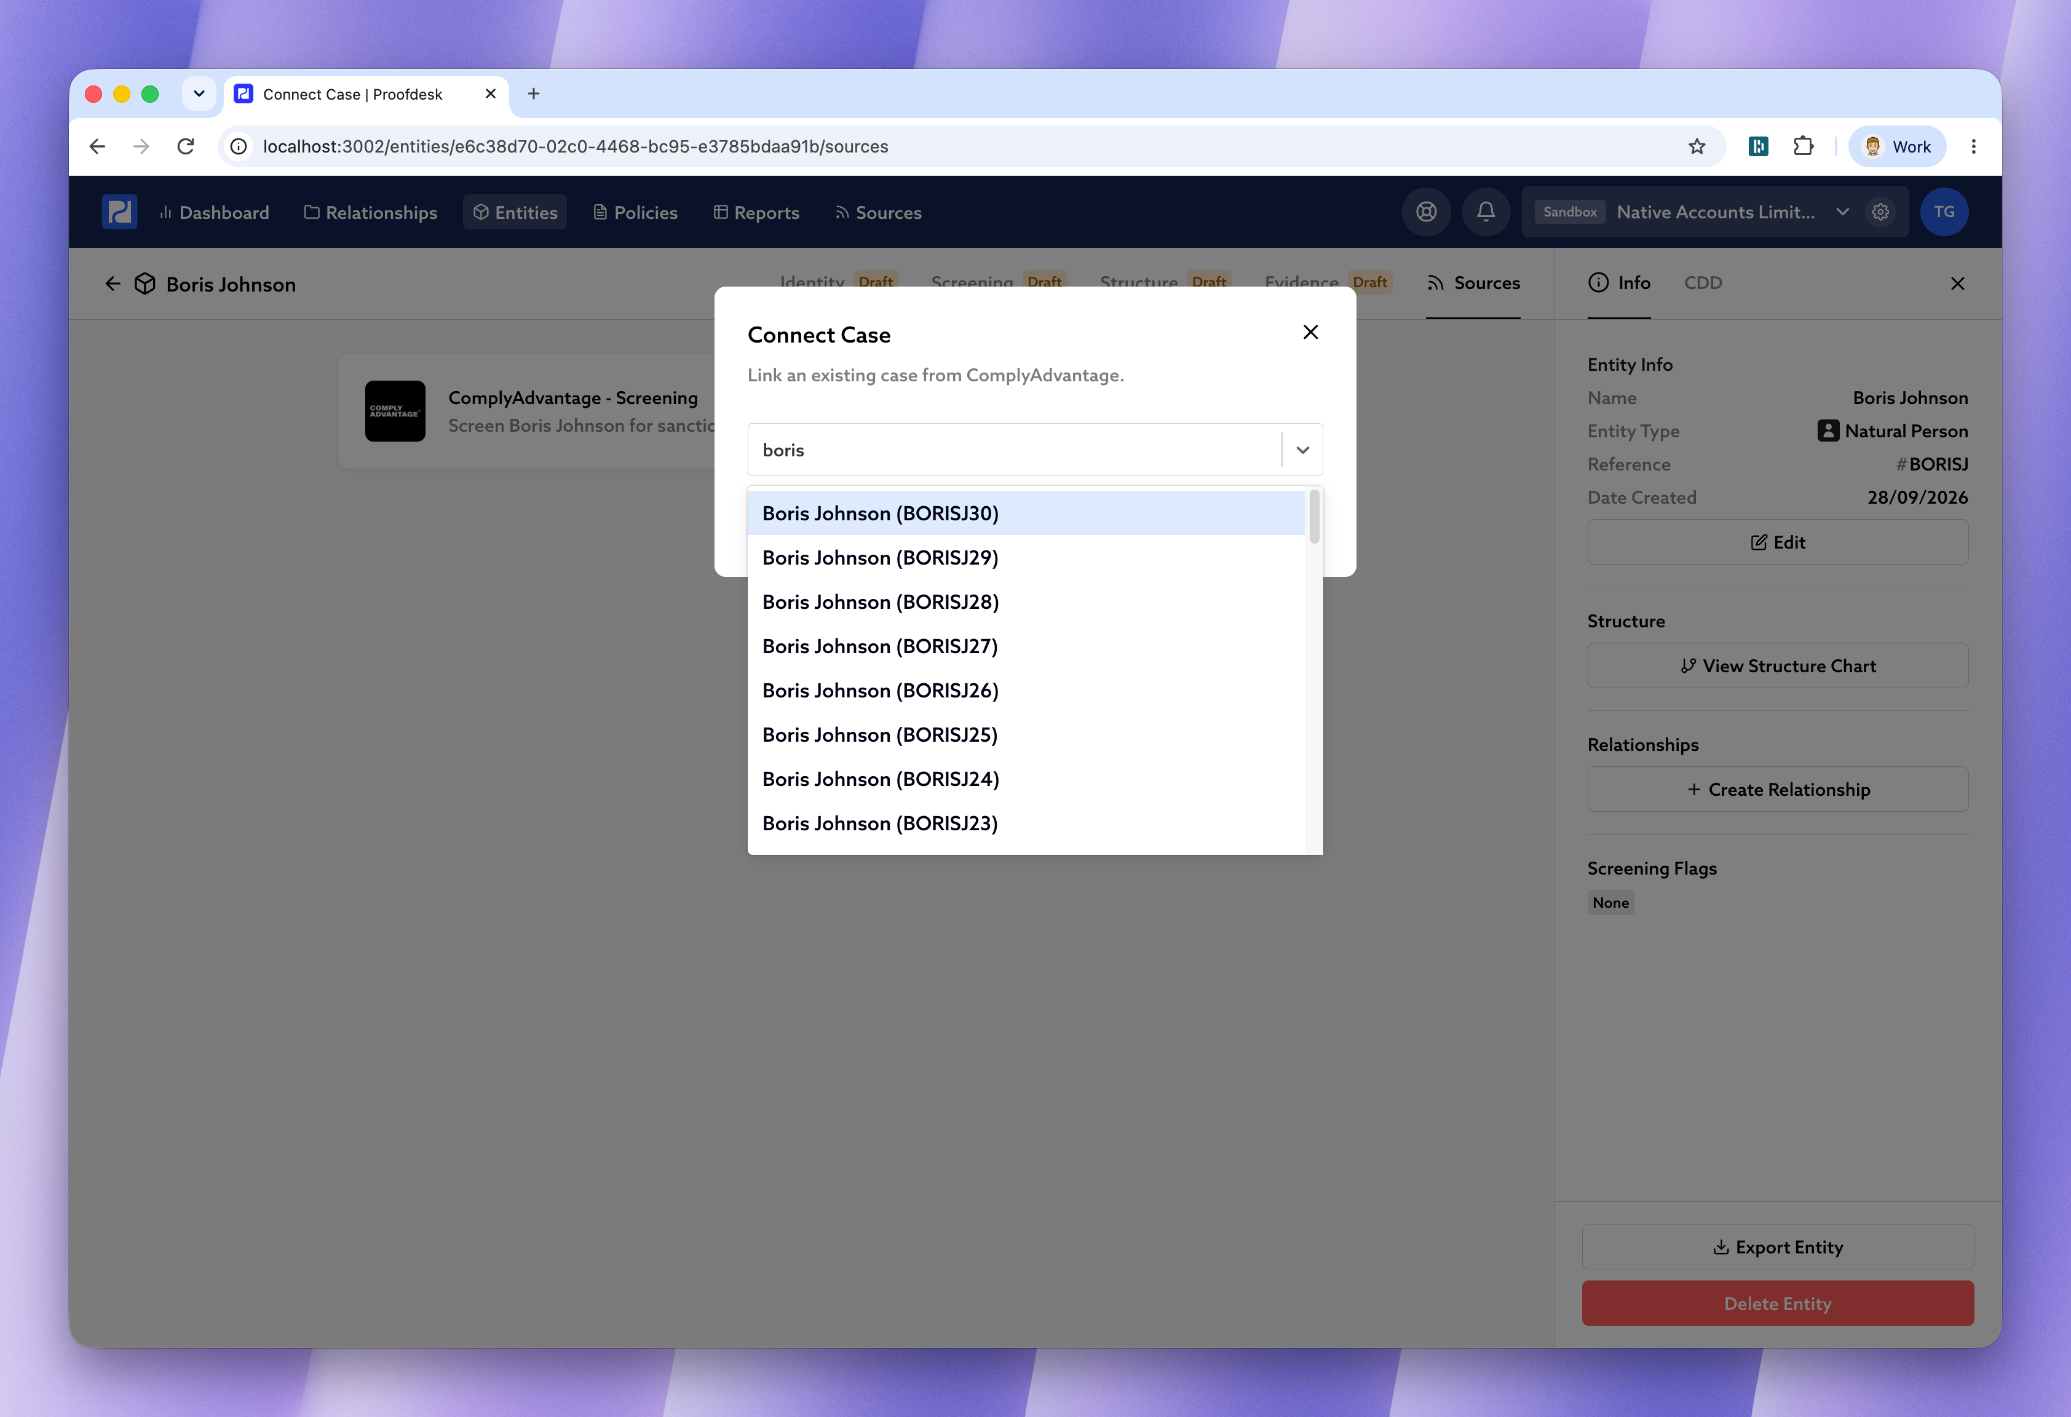Click View Structure Chart
The height and width of the screenshot is (1417, 2071).
click(1778, 665)
